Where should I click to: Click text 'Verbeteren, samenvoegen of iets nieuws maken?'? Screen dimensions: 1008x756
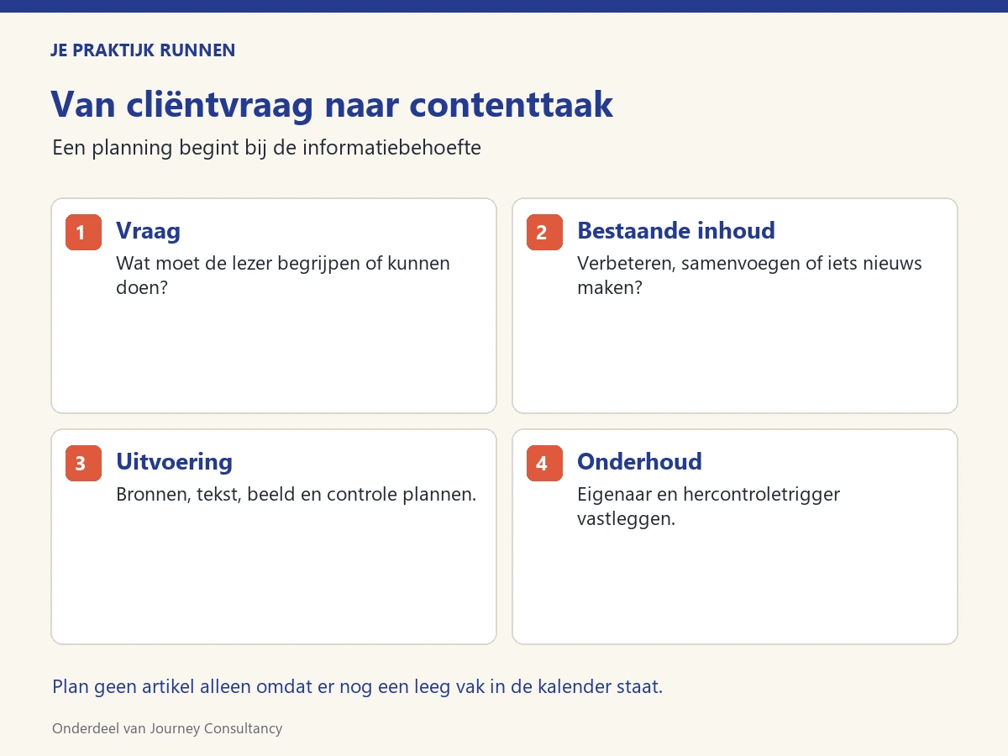[749, 276]
